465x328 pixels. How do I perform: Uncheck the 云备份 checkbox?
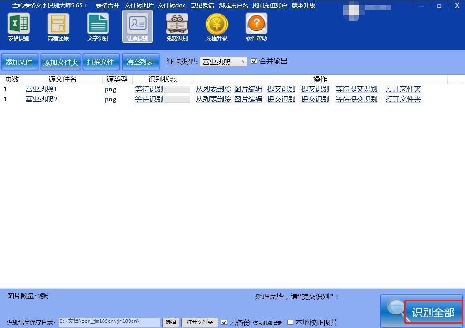[224, 322]
